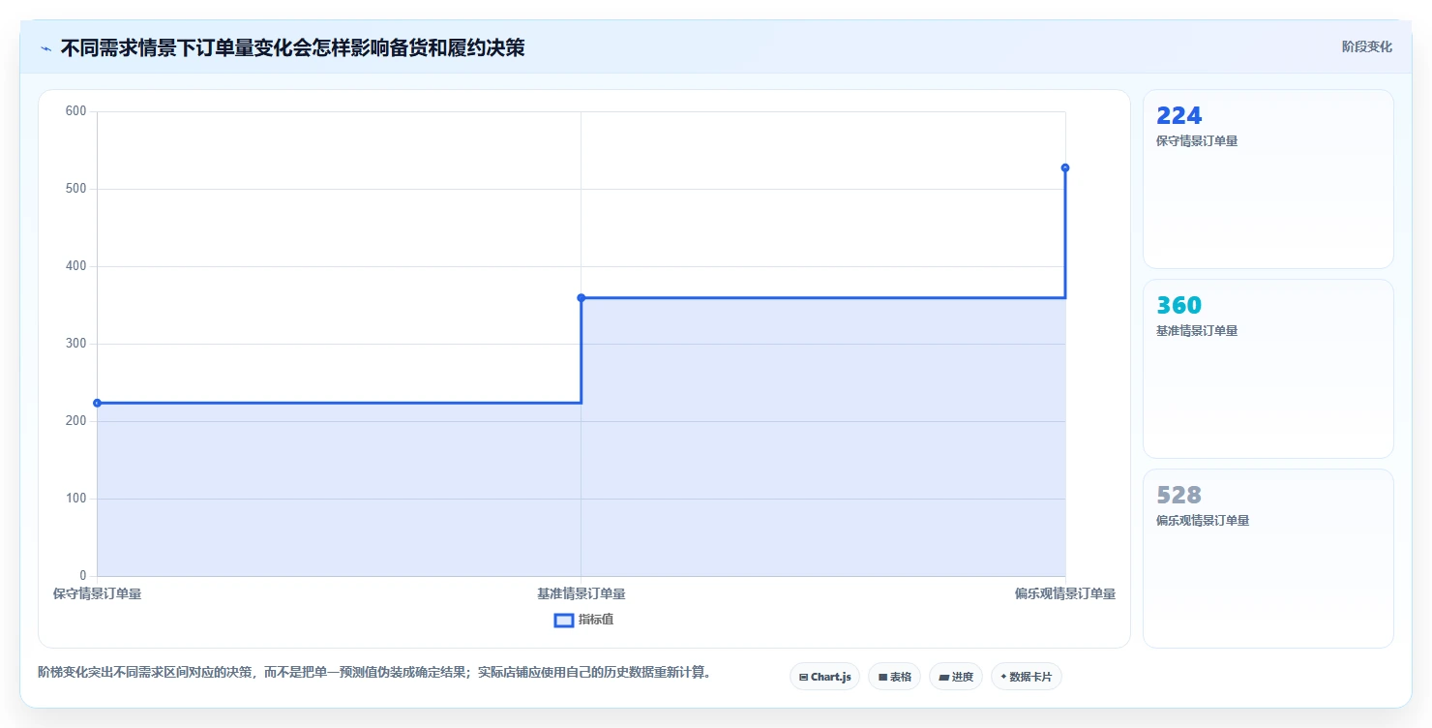Click the y-axis value 400
The width and height of the screenshot is (1432, 728).
[x=76, y=266]
